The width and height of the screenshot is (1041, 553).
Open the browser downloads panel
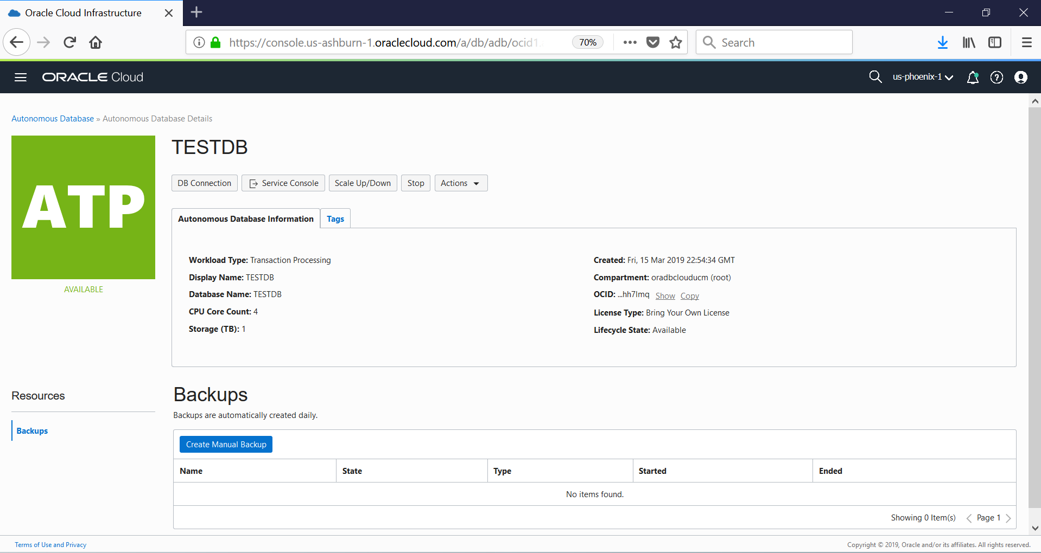coord(943,42)
